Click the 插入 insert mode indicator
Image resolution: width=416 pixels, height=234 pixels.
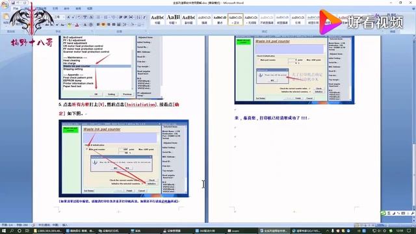tap(65, 225)
